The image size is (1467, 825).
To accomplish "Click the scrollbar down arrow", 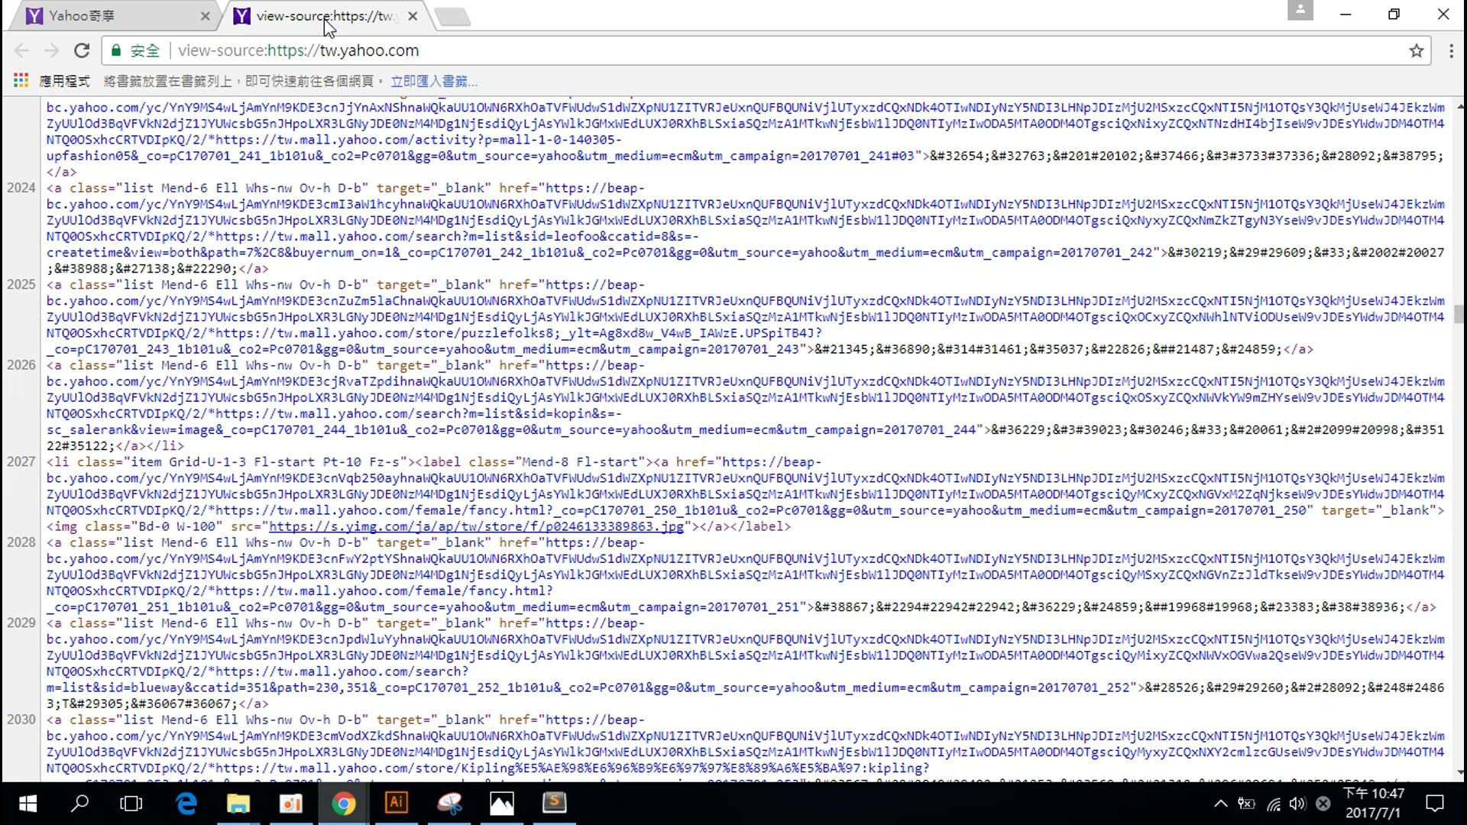I will click(x=1460, y=772).
